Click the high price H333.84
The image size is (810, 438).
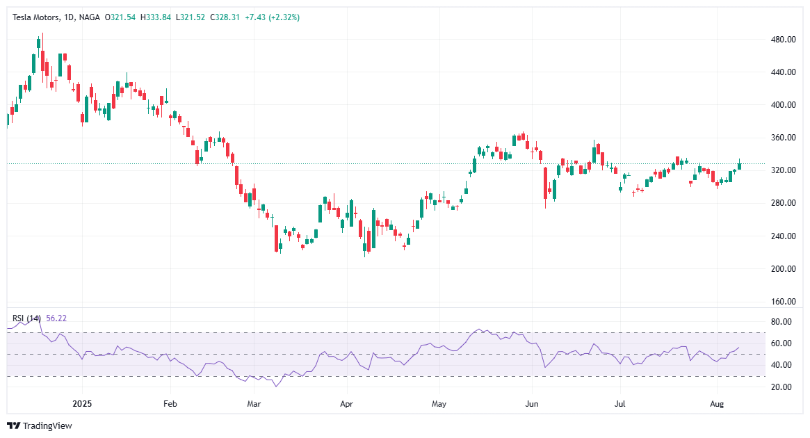155,14
